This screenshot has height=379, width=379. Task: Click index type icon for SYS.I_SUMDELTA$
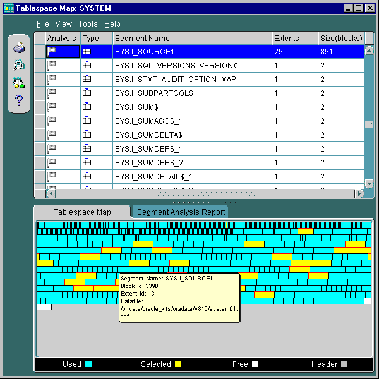(87, 134)
